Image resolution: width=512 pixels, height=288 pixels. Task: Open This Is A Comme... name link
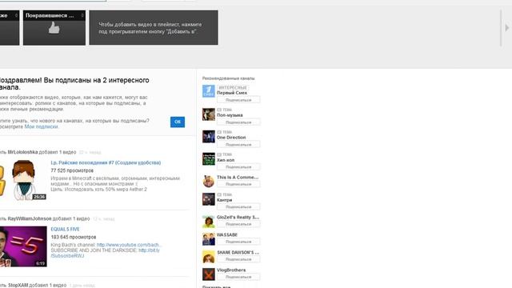click(238, 178)
